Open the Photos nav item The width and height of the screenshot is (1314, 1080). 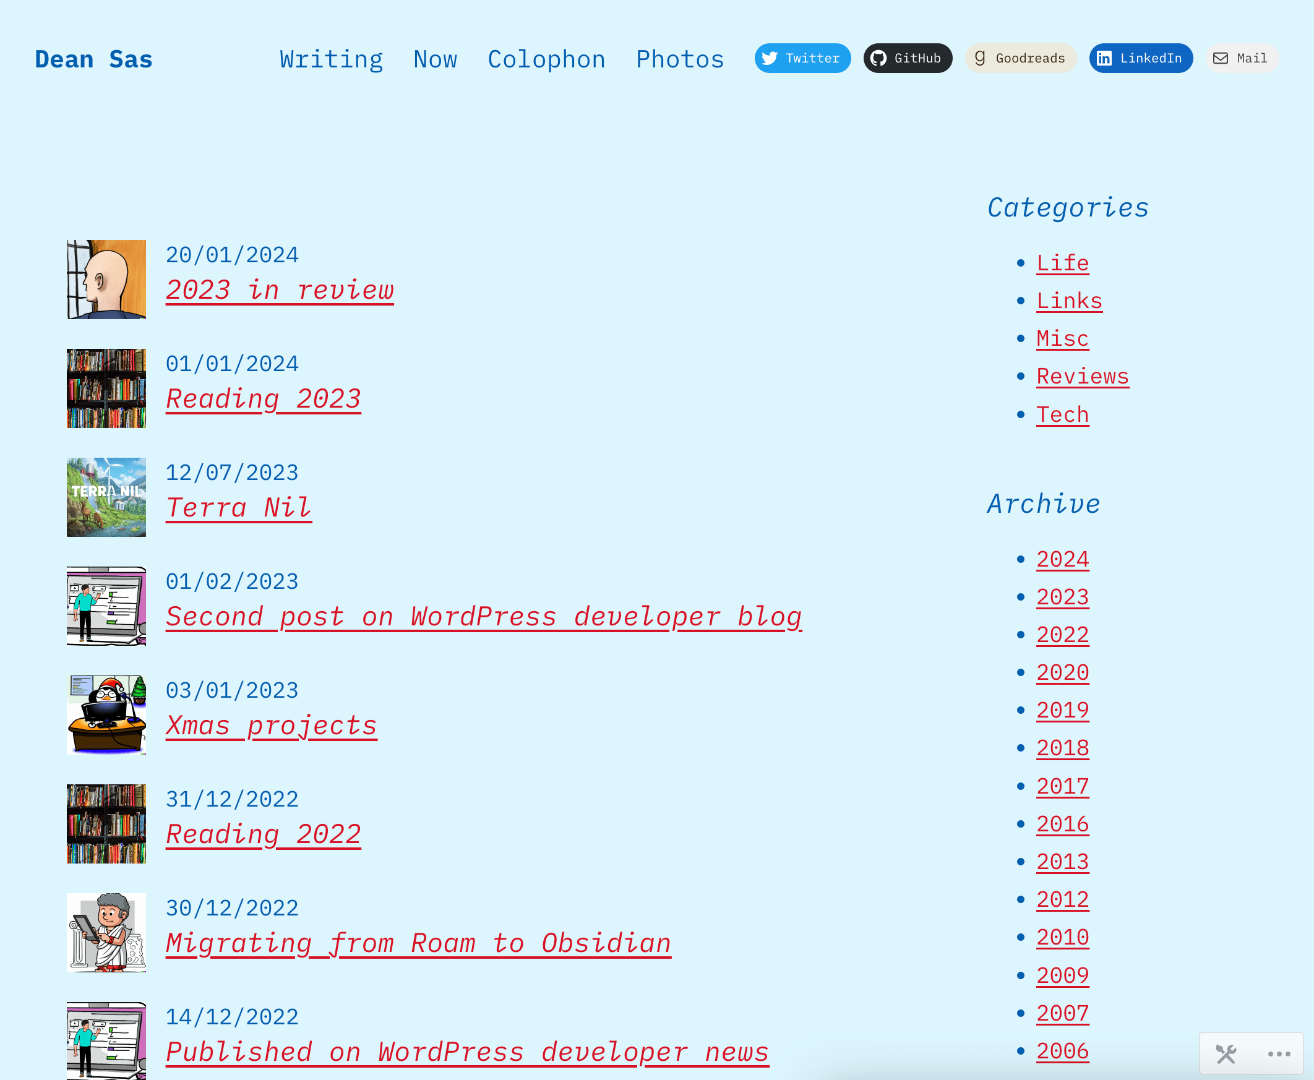point(679,60)
